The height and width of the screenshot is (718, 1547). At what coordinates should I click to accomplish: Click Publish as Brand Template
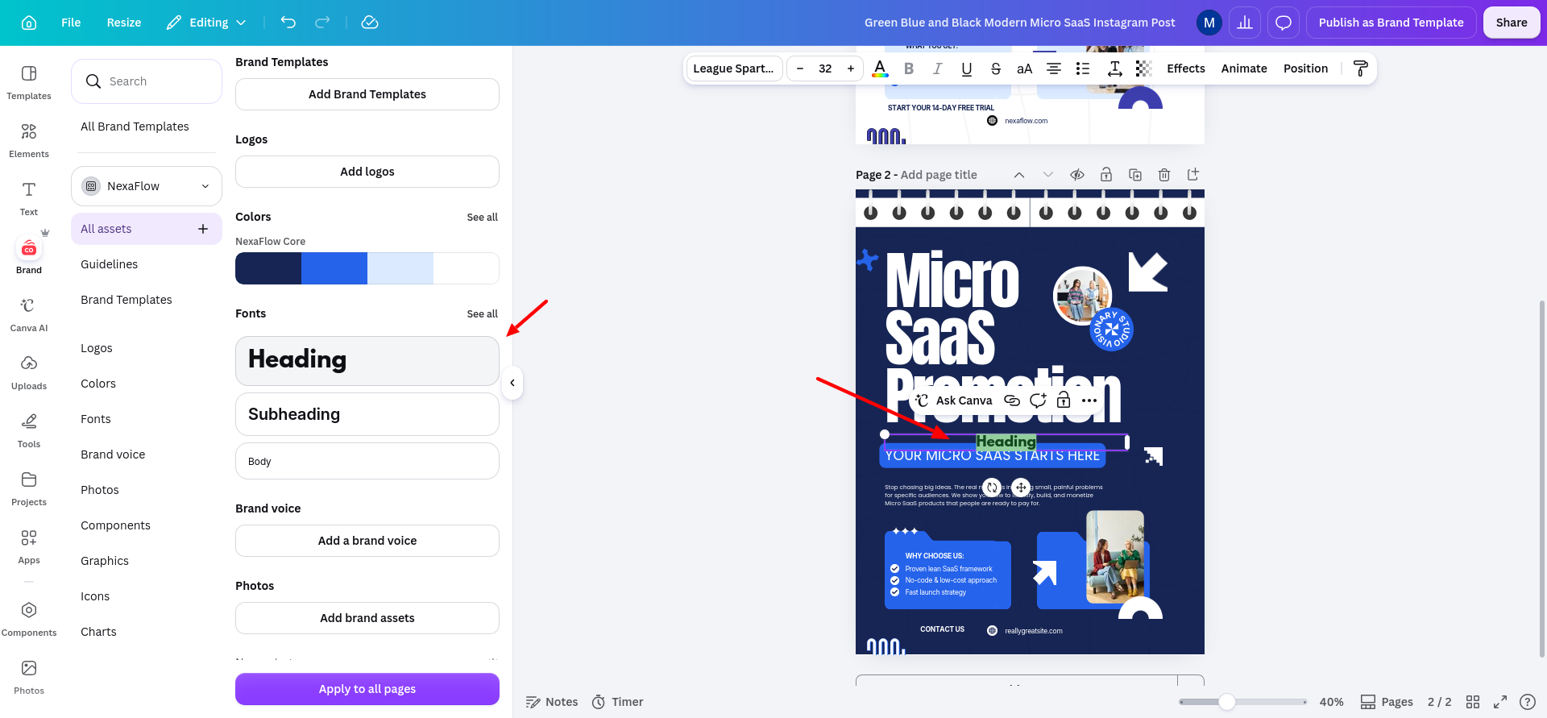click(x=1391, y=23)
